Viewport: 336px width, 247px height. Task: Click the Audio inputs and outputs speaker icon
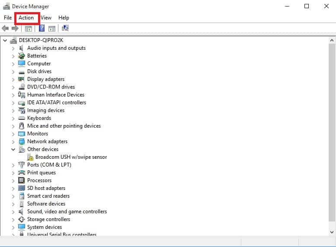pyautogui.click(x=21, y=48)
